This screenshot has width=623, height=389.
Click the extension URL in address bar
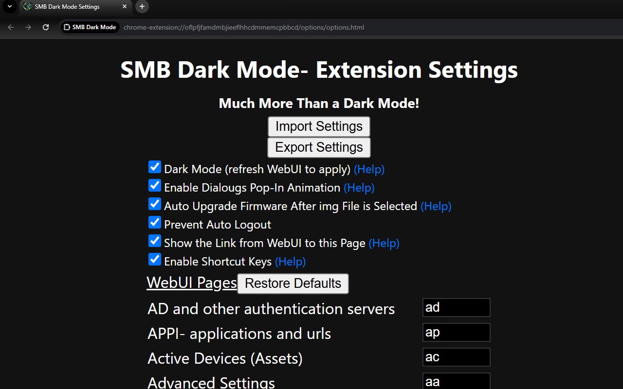(x=244, y=27)
